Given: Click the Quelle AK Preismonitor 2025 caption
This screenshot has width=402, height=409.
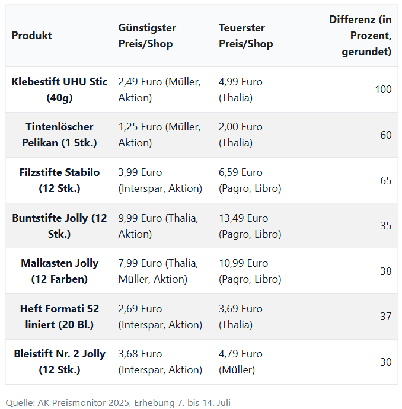Looking at the screenshot, I should (118, 402).
